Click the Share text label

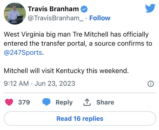(105, 102)
